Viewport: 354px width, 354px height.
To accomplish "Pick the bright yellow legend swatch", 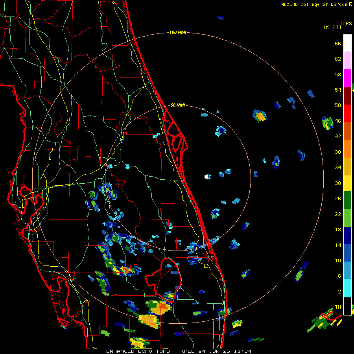I will 347,183.
